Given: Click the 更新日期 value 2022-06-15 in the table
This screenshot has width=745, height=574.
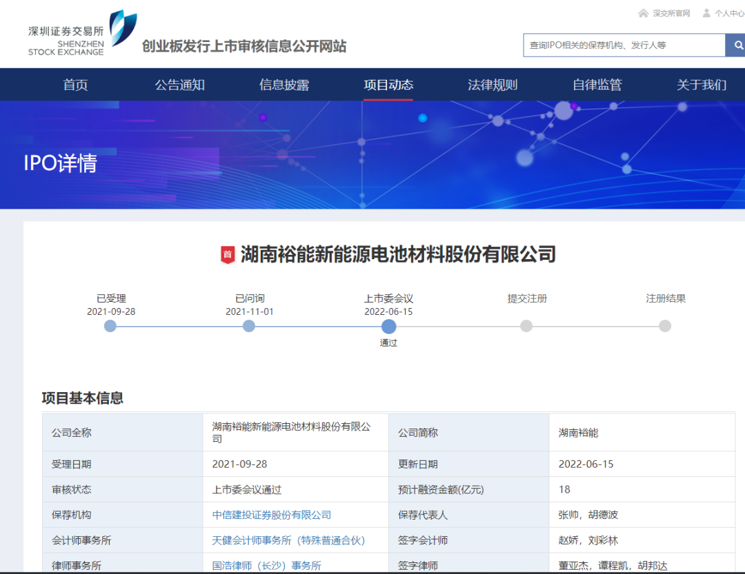Looking at the screenshot, I should (586, 464).
